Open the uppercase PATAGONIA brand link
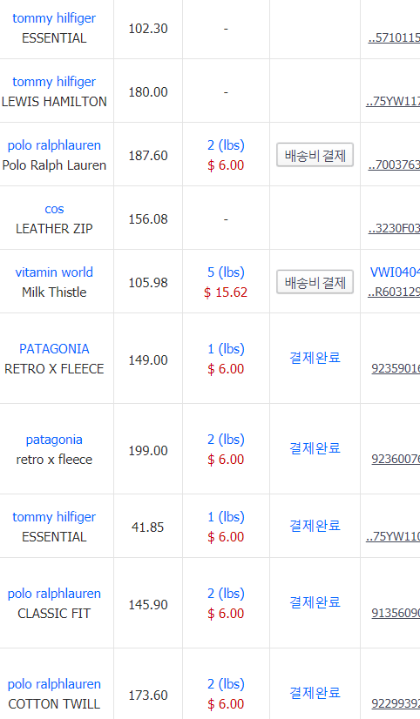The image size is (420, 719). (54, 349)
